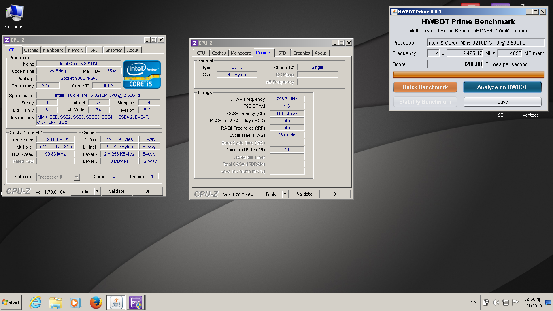553x311 pixels.
Task: Select the CPU-Z taskbar icon
Action: tap(136, 302)
